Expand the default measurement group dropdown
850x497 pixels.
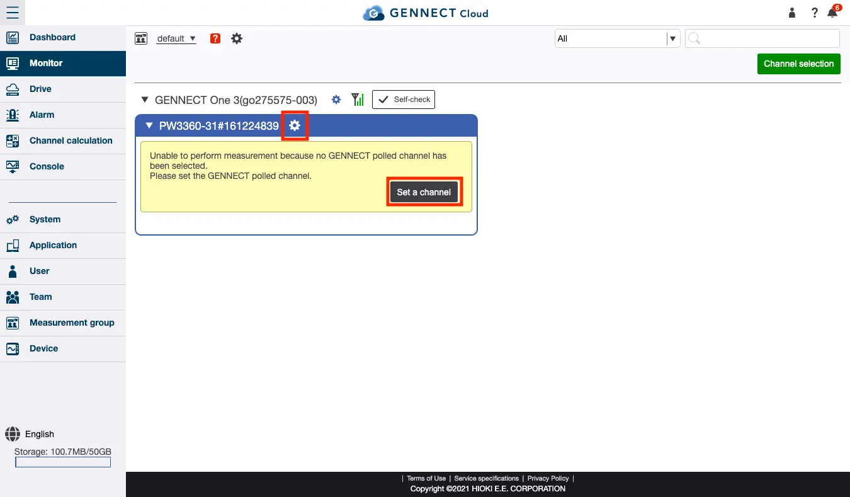coord(176,38)
